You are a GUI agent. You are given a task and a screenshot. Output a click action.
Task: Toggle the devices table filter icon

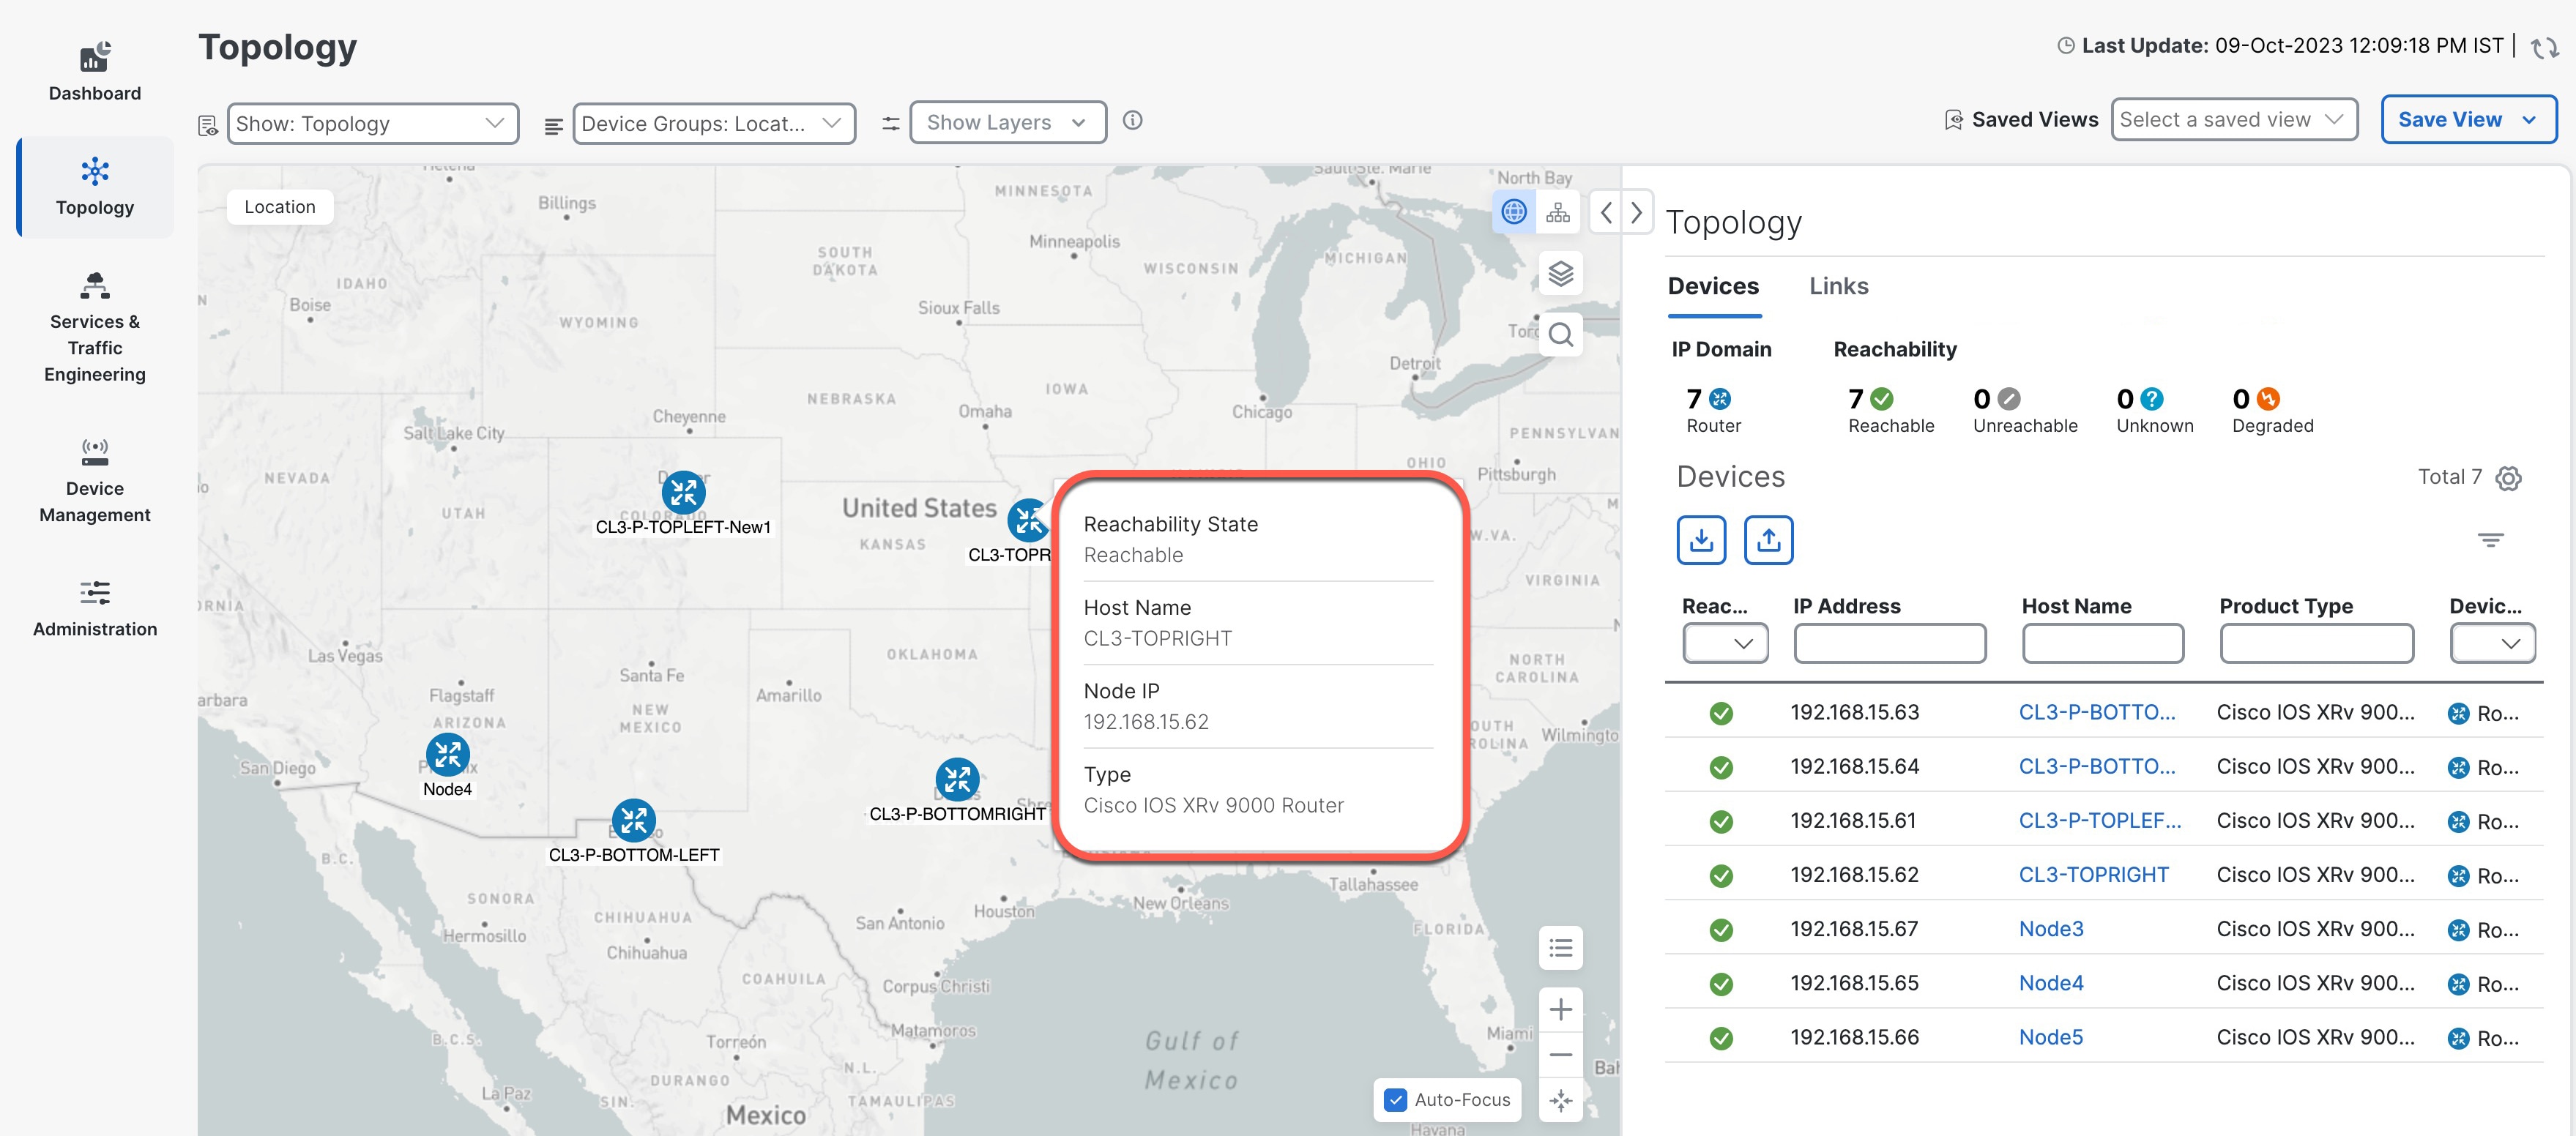pos(2490,540)
